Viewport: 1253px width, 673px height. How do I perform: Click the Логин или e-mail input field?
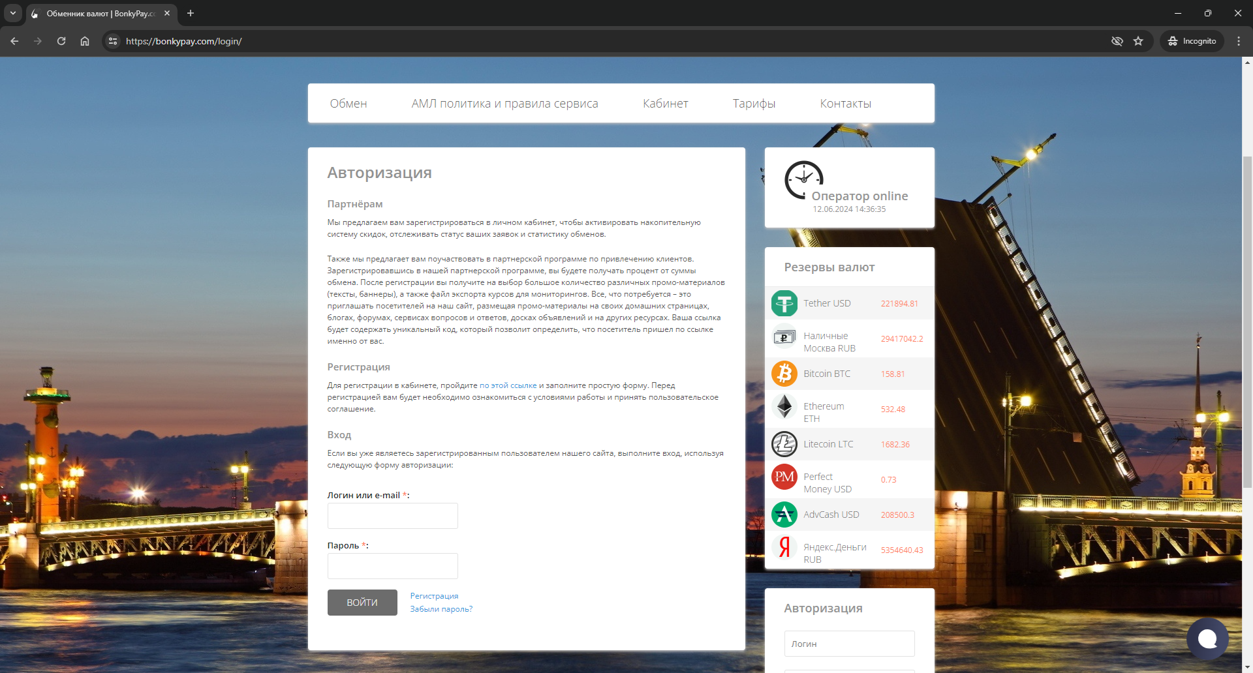click(392, 516)
